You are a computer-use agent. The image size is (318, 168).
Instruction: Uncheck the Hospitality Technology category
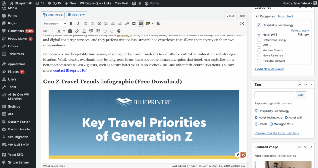[x=259, y=25]
